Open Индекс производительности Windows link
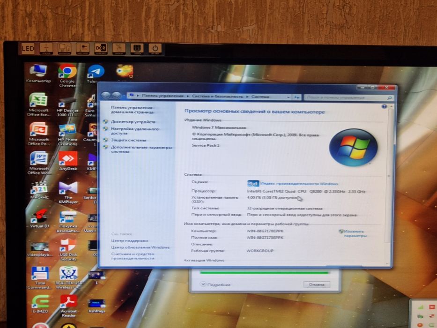The height and width of the screenshot is (328, 437). (299, 184)
